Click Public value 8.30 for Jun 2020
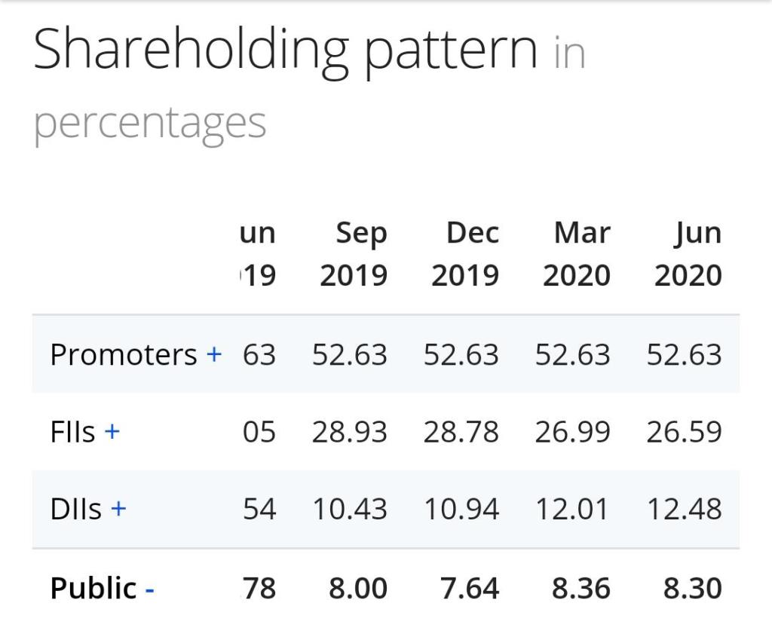This screenshot has height=643, width=772. pos(692,589)
